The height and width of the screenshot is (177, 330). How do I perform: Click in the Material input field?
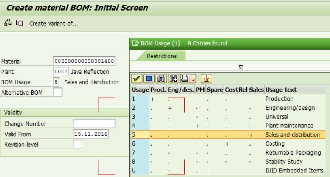(84, 61)
